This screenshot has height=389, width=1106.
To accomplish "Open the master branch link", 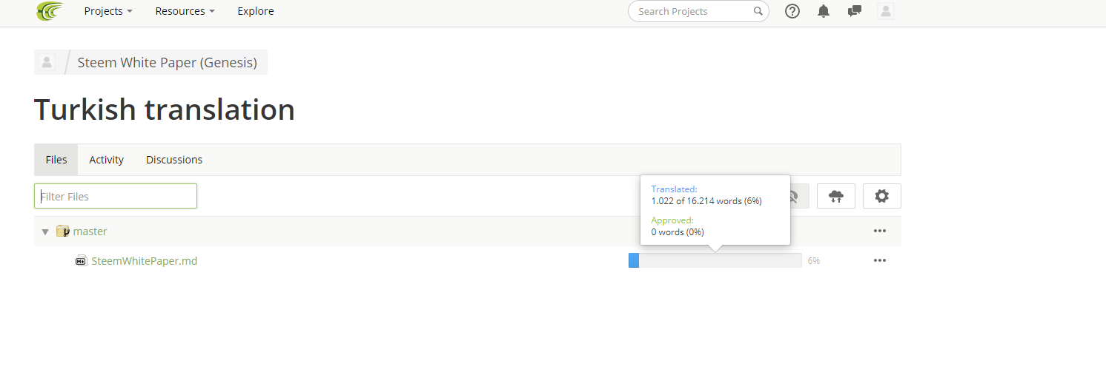I will 90,231.
